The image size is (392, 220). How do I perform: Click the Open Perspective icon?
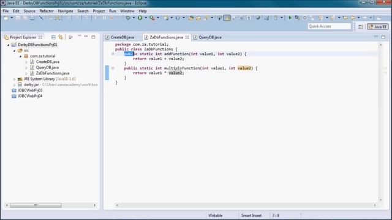[361, 27]
